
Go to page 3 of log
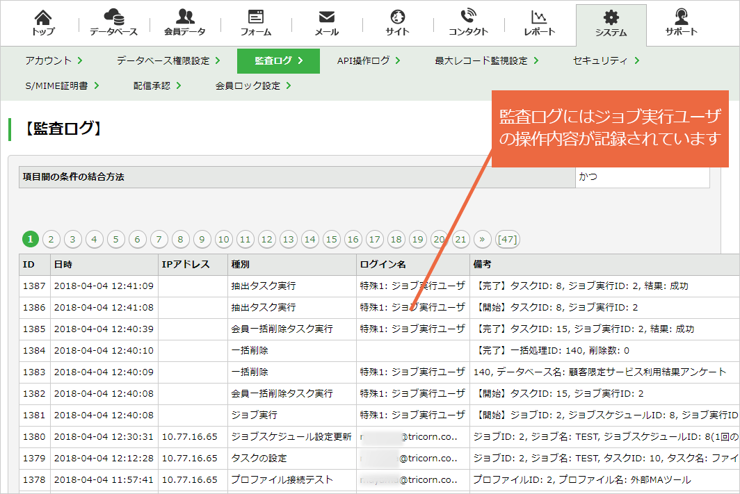(72, 240)
